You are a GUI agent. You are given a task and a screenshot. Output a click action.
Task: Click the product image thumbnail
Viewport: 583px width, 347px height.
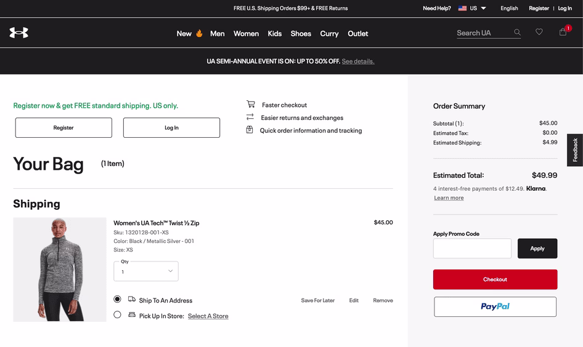point(60,269)
